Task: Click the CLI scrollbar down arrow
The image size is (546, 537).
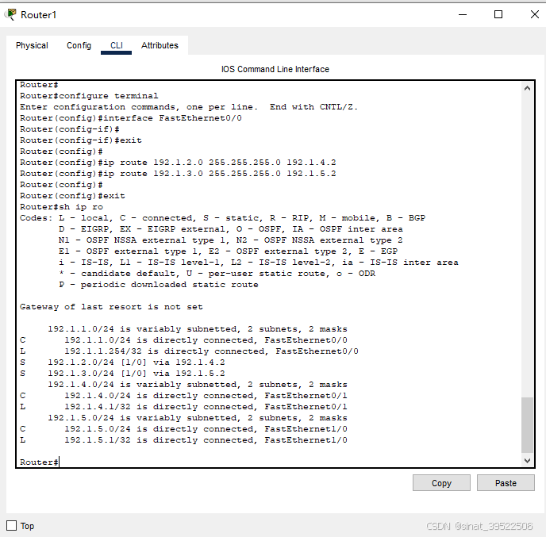Action: pyautogui.click(x=527, y=461)
